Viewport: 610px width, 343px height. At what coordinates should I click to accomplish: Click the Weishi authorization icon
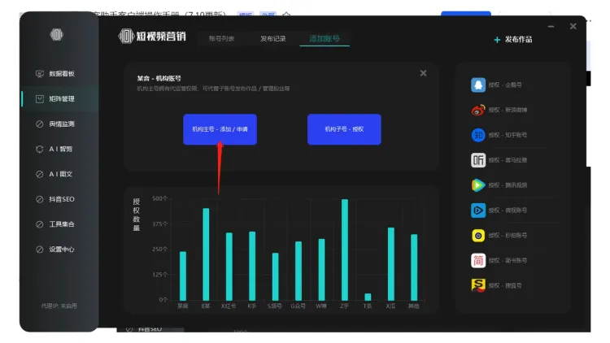pos(478,211)
